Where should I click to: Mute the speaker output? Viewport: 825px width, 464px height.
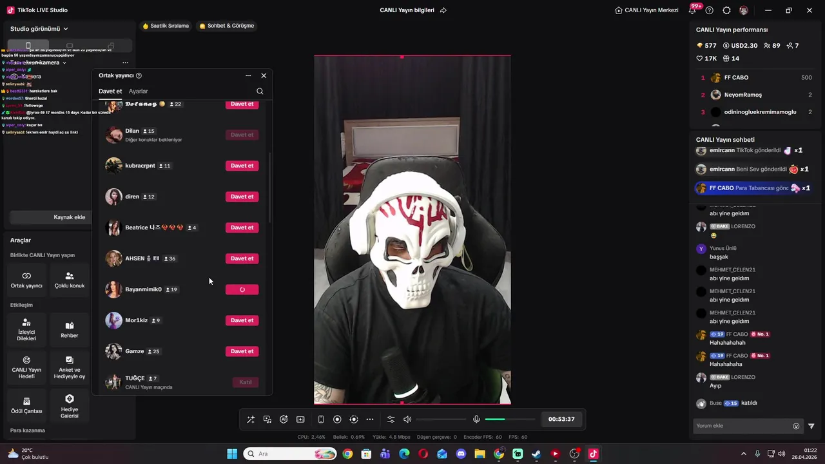407,419
